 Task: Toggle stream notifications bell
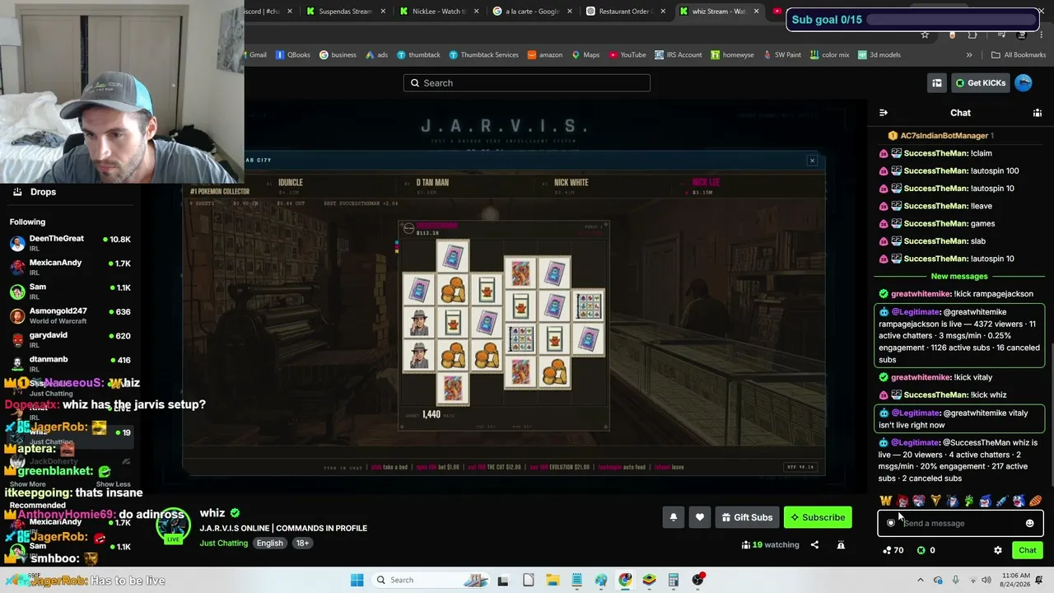coord(674,517)
